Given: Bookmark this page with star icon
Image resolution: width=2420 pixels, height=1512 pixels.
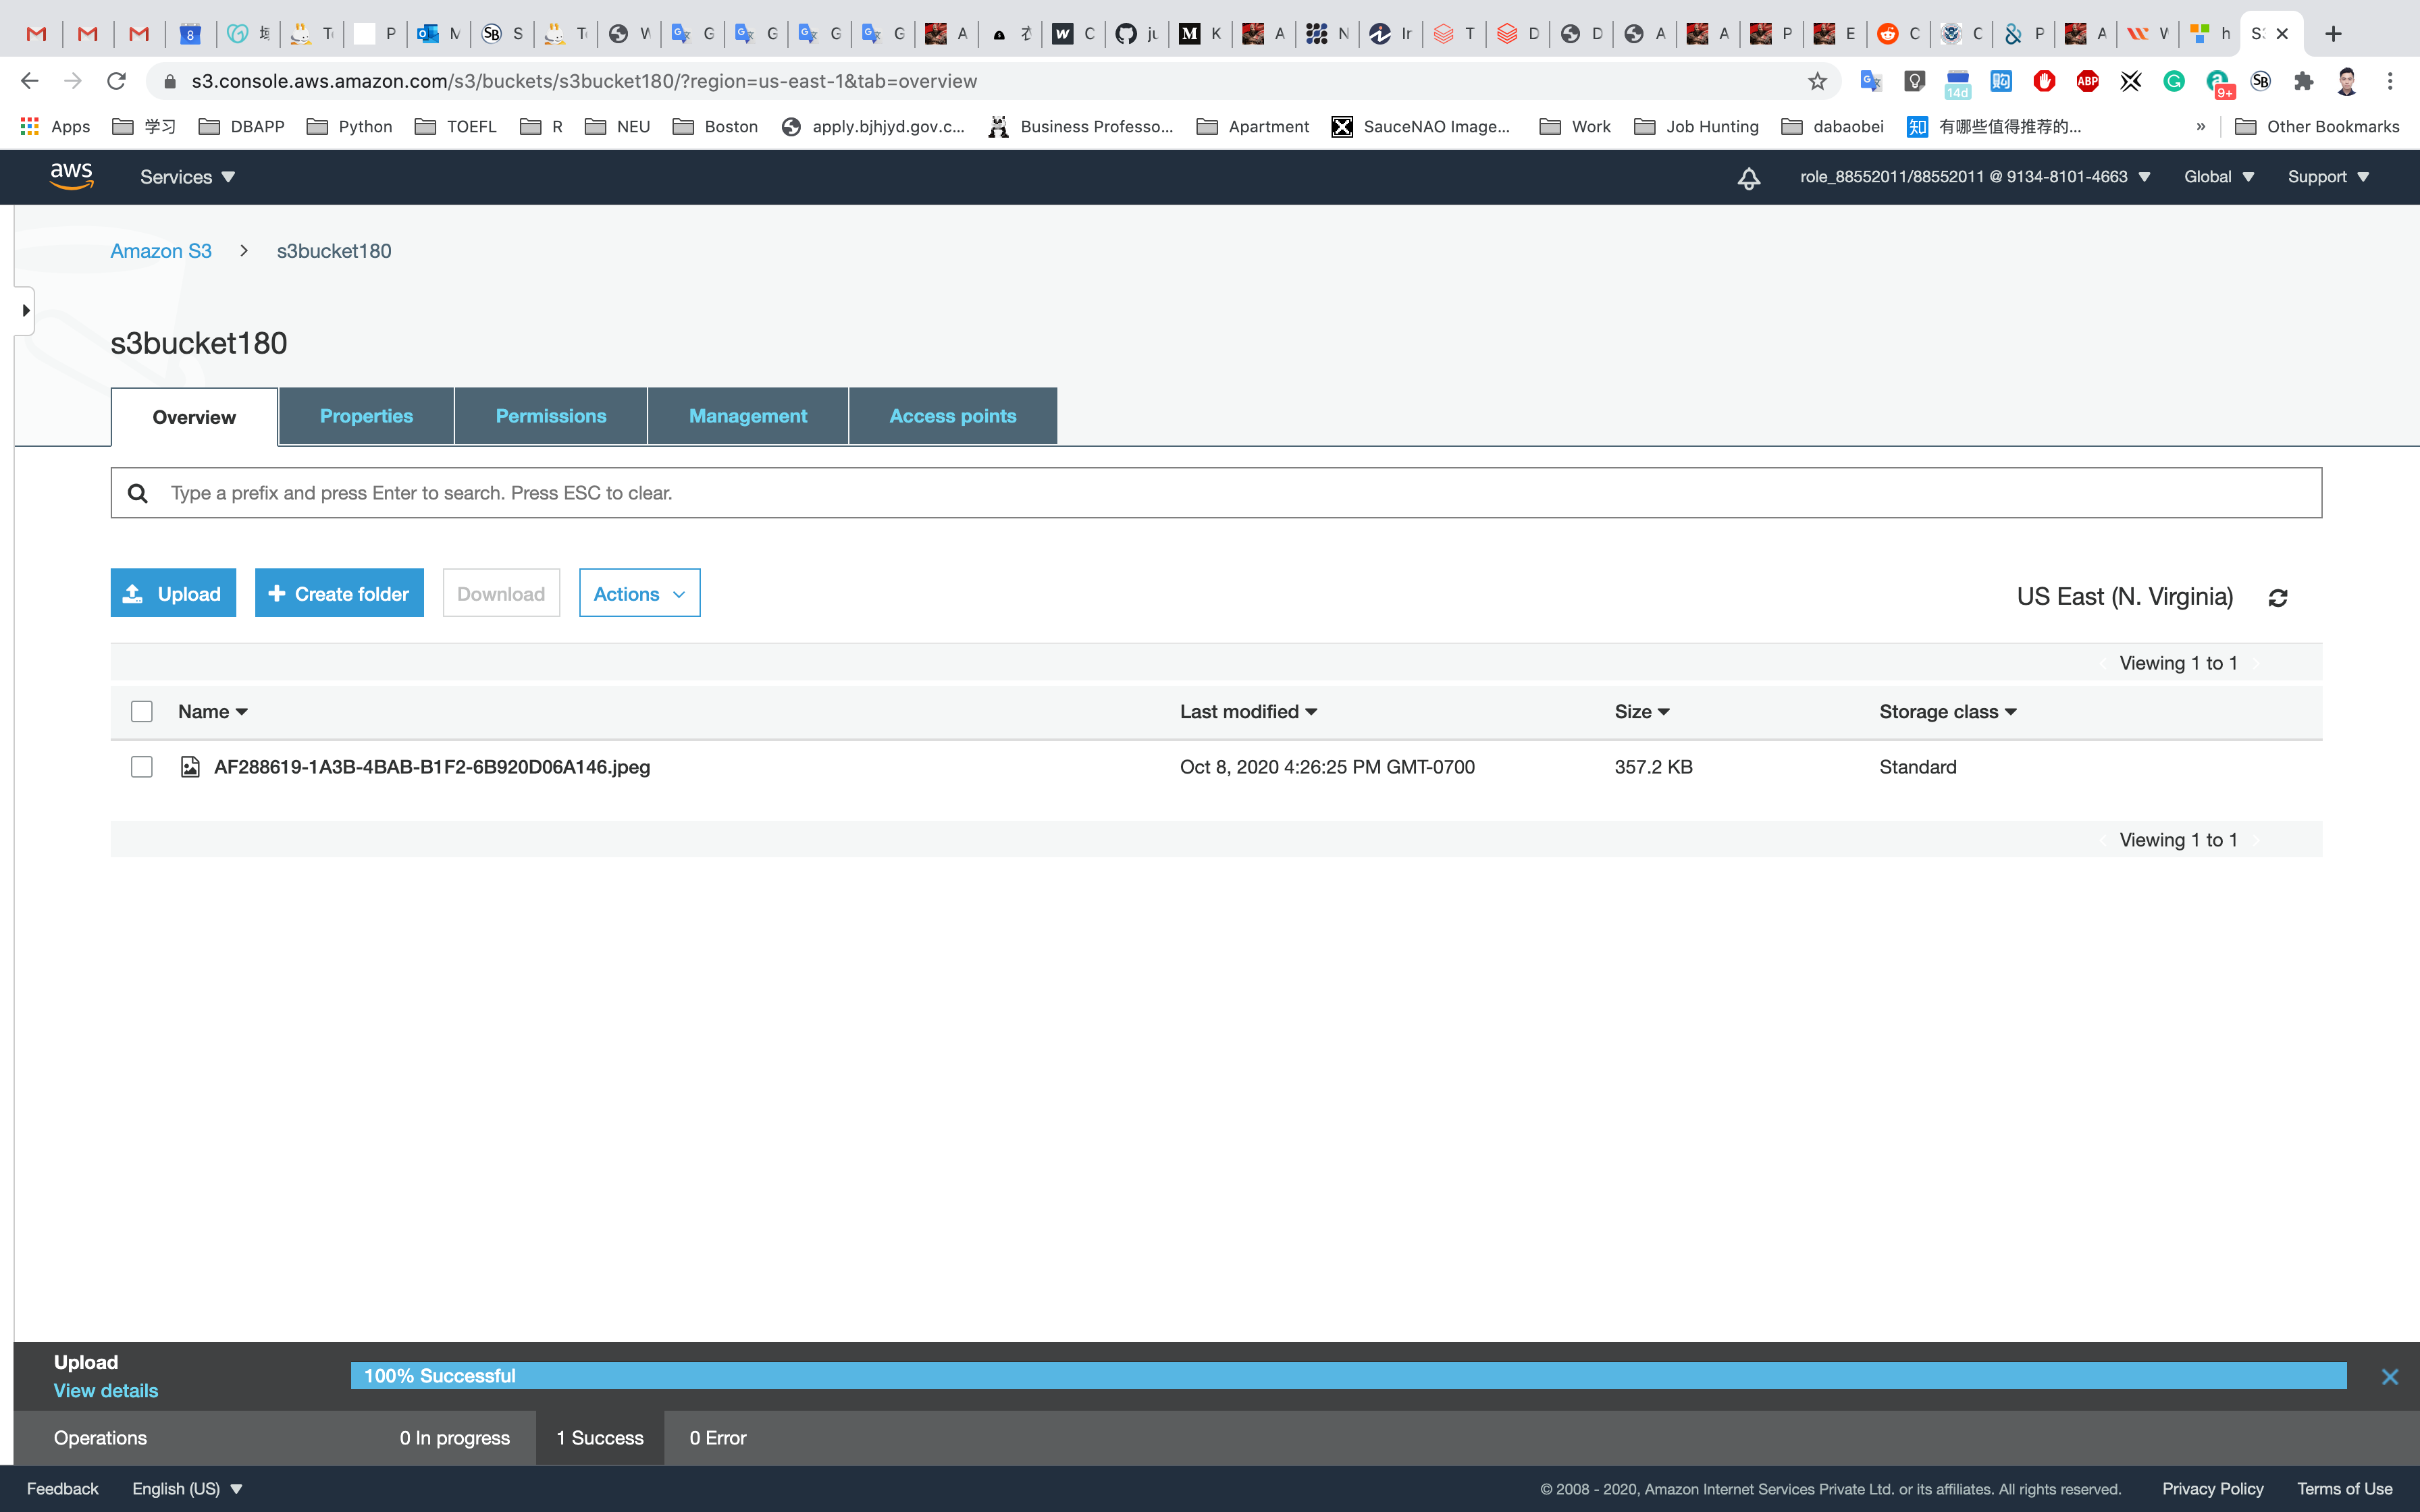Looking at the screenshot, I should pos(1817,81).
